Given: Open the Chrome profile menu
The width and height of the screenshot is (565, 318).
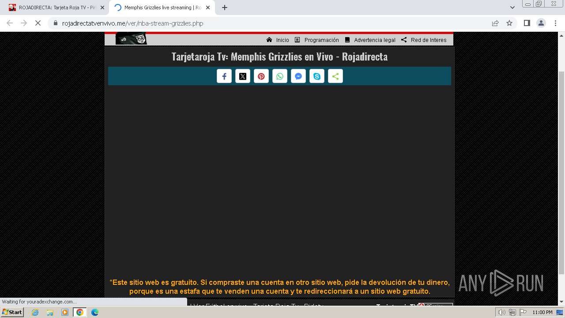Looking at the screenshot, I should pos(541,23).
